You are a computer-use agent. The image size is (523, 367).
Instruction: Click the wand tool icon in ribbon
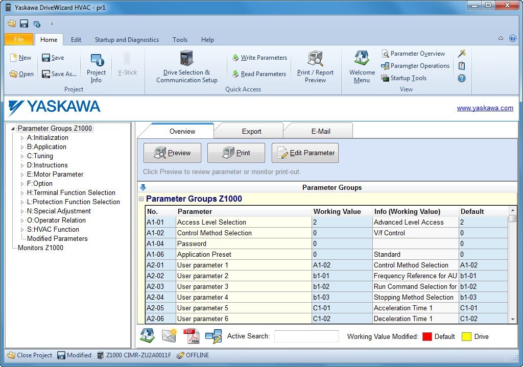point(462,53)
